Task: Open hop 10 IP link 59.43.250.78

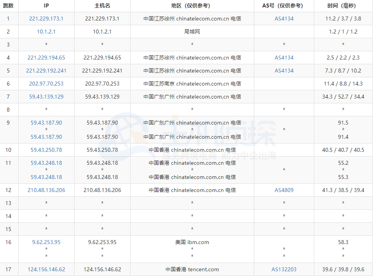Action: click(46, 150)
